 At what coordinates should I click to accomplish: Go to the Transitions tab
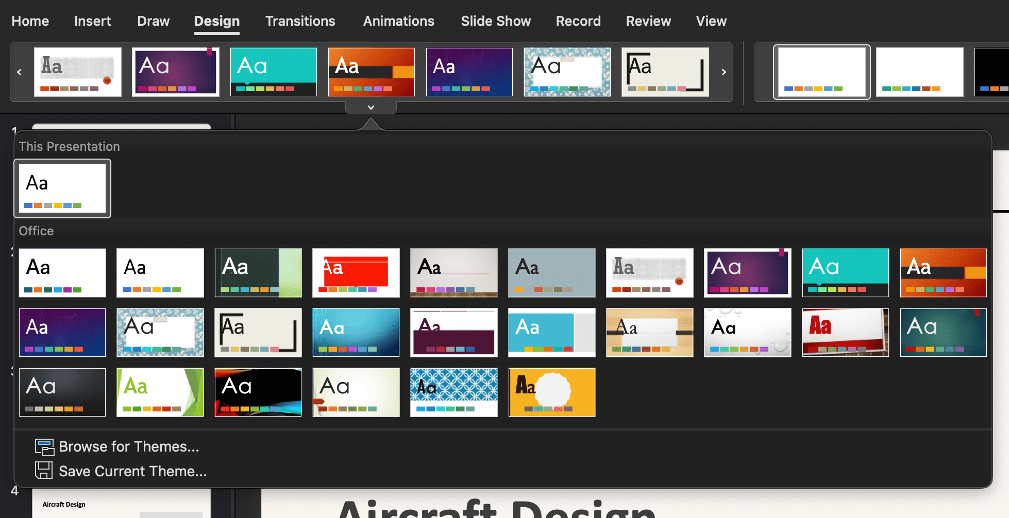[300, 21]
